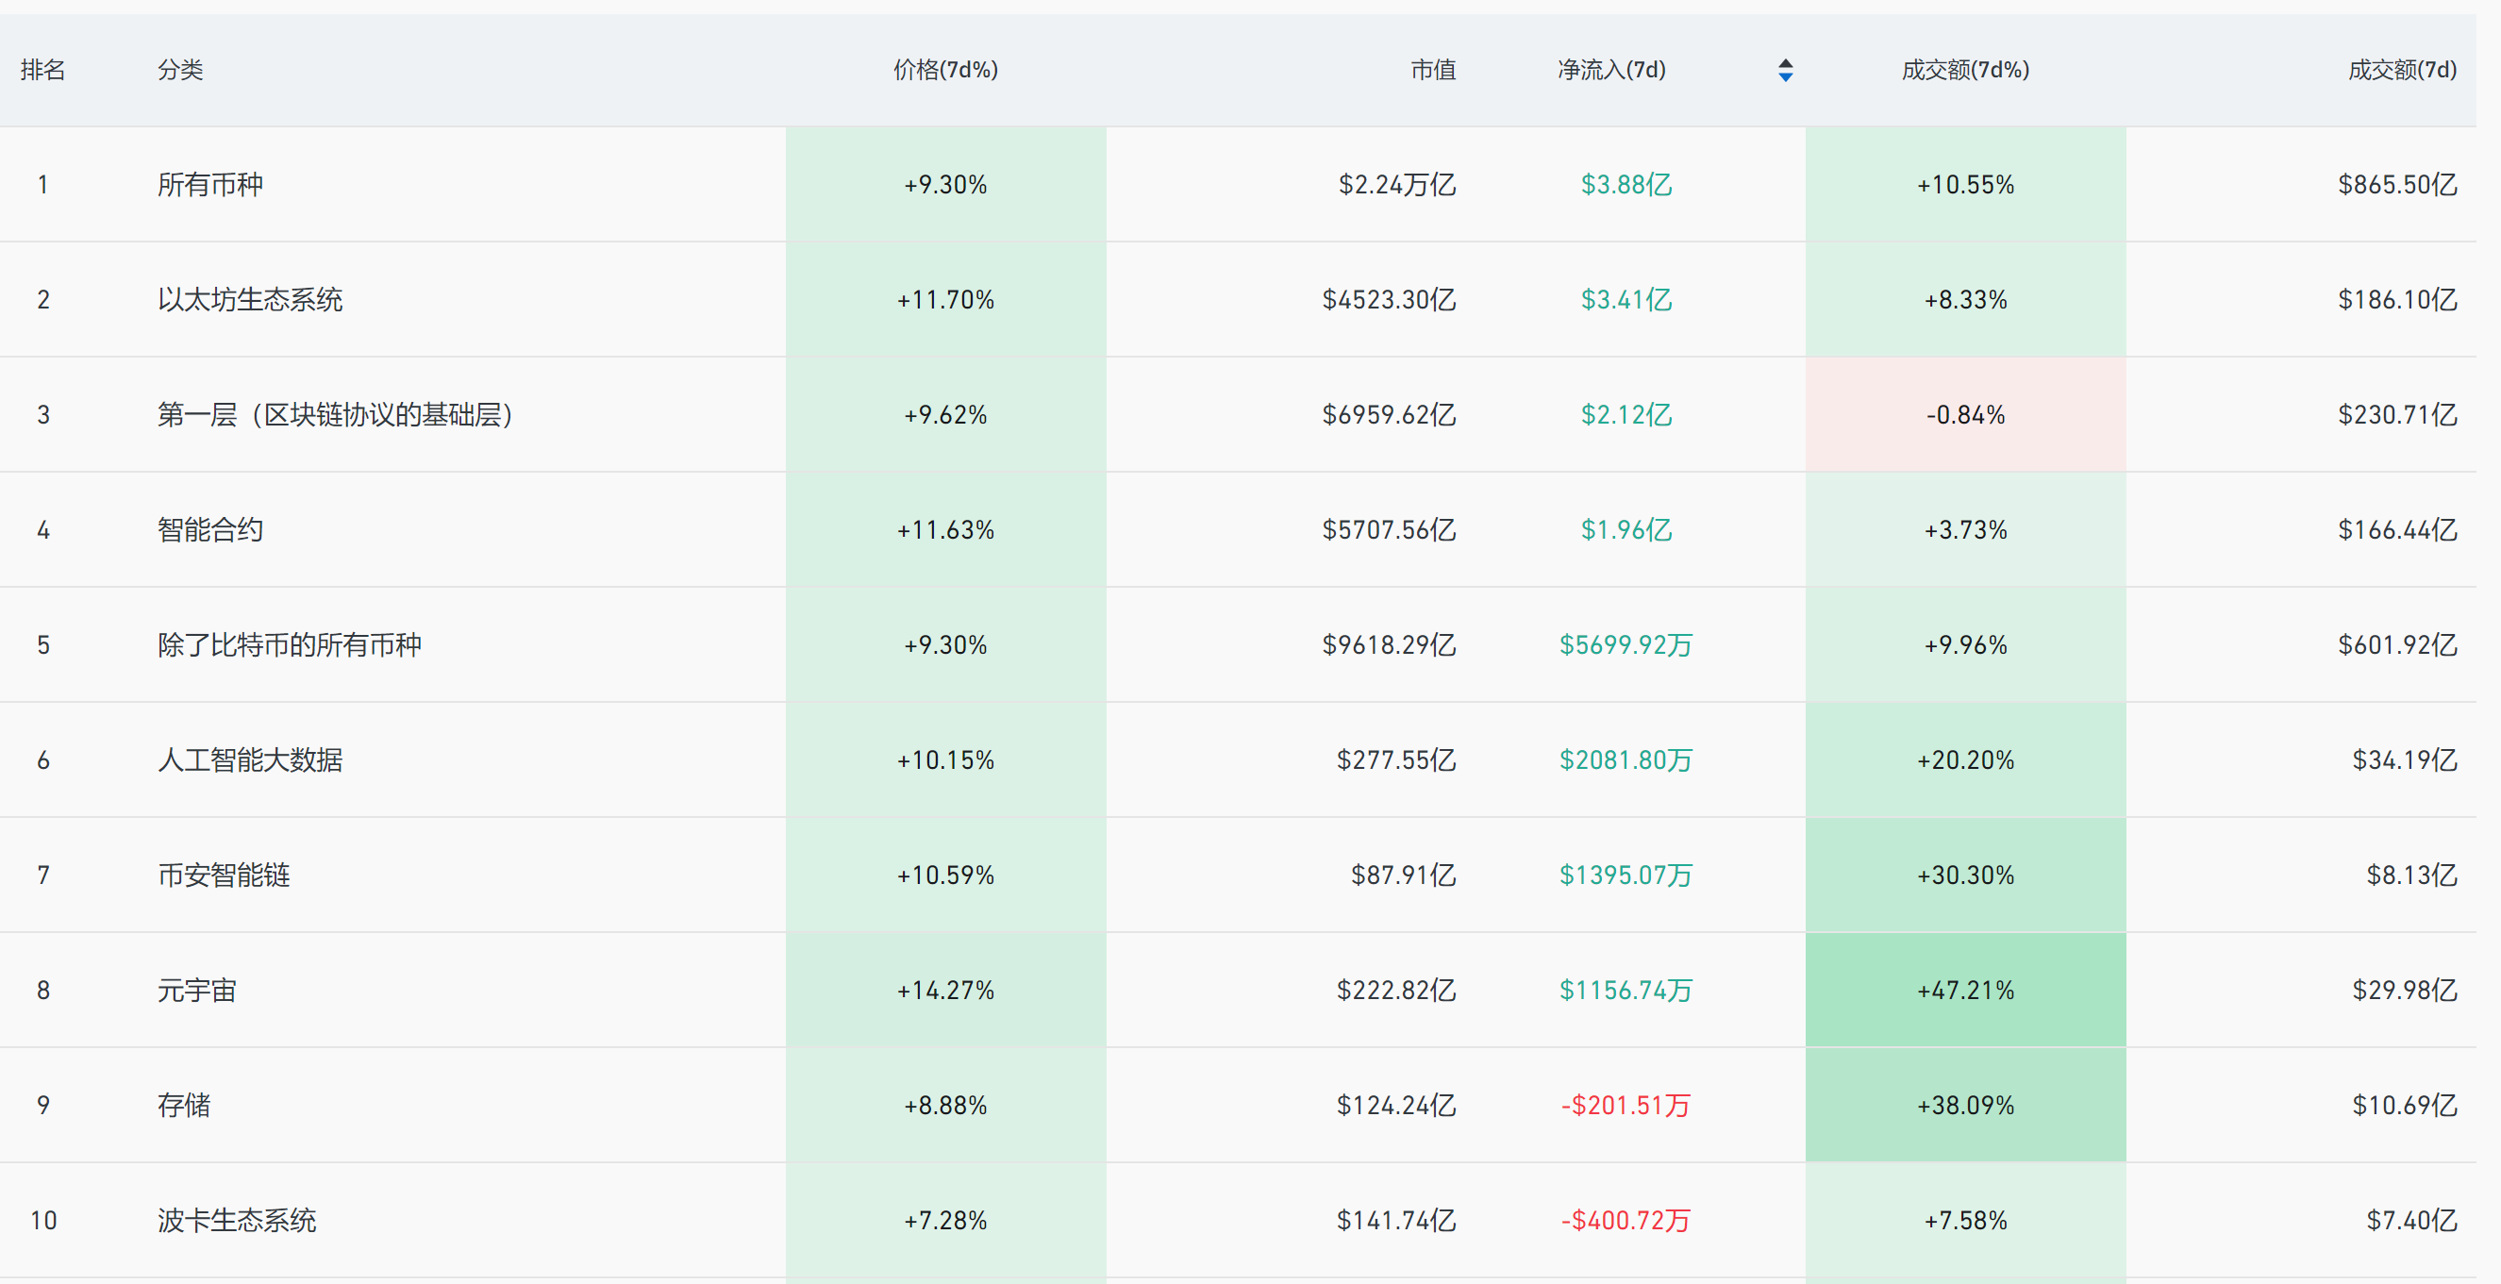Click net outflow -$201.51万

click(1626, 1106)
